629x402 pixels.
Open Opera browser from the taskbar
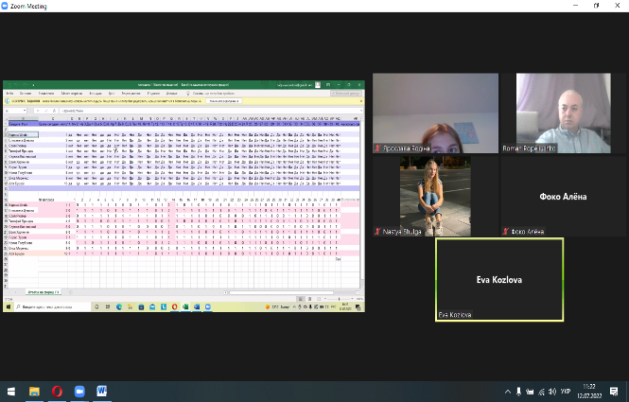[x=57, y=391]
